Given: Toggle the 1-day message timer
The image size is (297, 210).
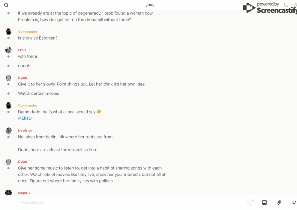Looking at the screenshot, I should [250, 202].
